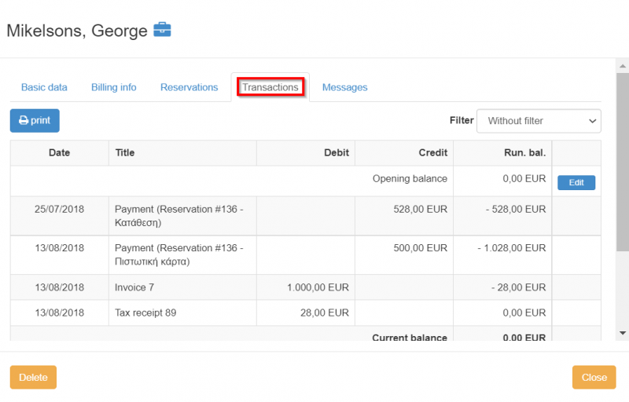Click the vertical scrollbar thumb

622,157
